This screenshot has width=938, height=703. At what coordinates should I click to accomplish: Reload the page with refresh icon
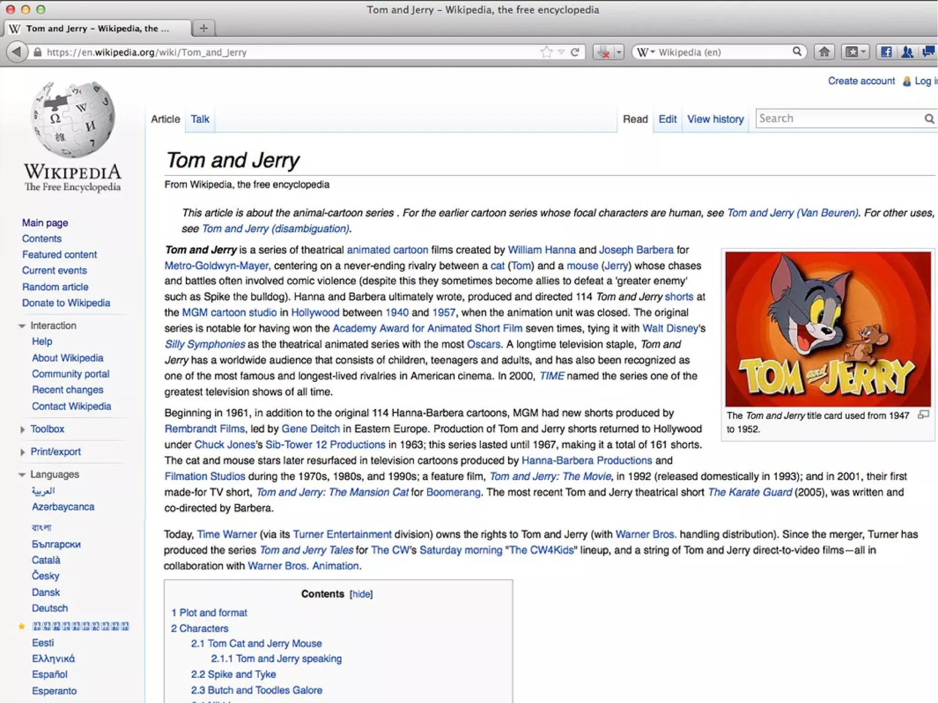pyautogui.click(x=575, y=52)
